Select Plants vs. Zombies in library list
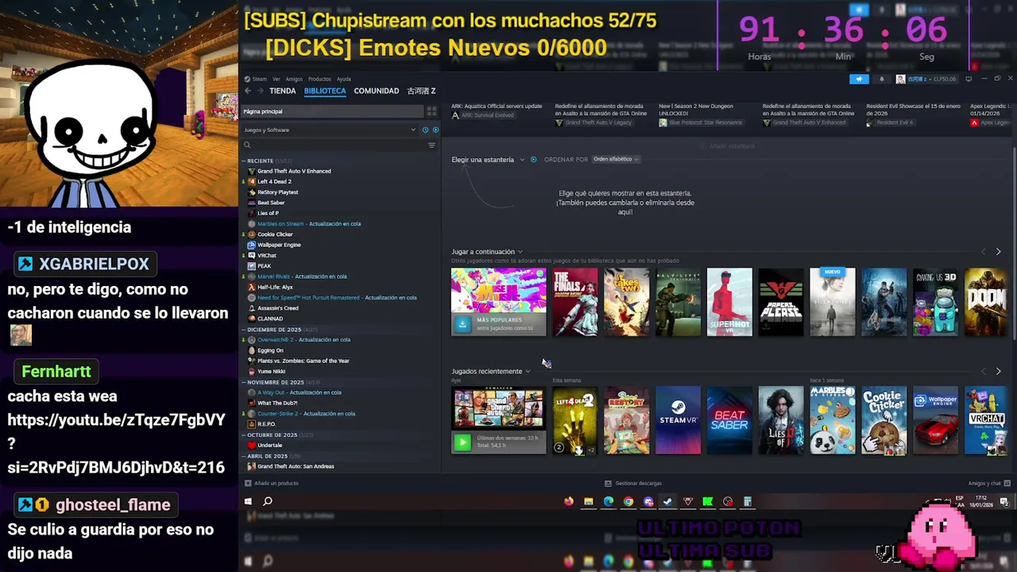The image size is (1017, 572). click(304, 361)
